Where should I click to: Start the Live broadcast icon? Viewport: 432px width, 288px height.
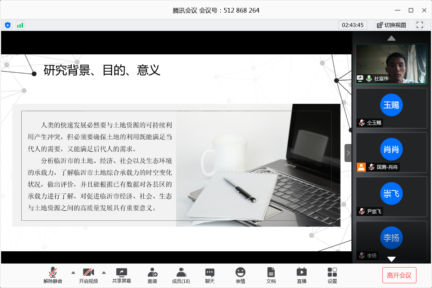coord(302,275)
